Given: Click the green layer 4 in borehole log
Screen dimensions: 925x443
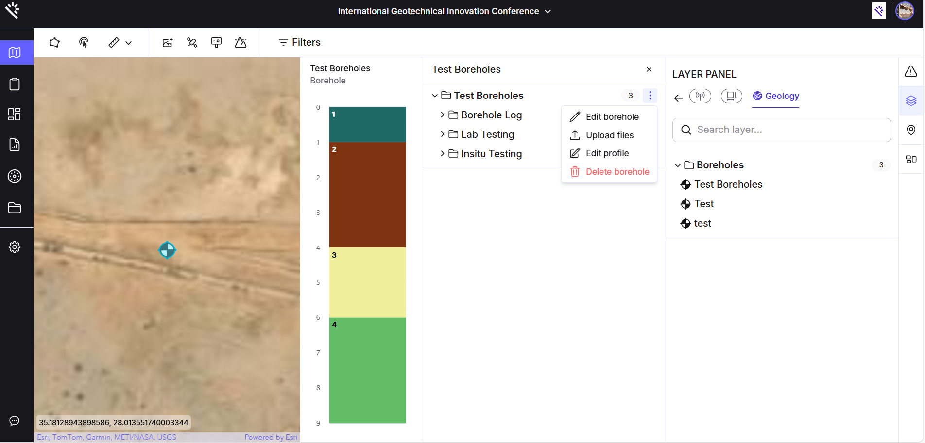Looking at the screenshot, I should (367, 370).
